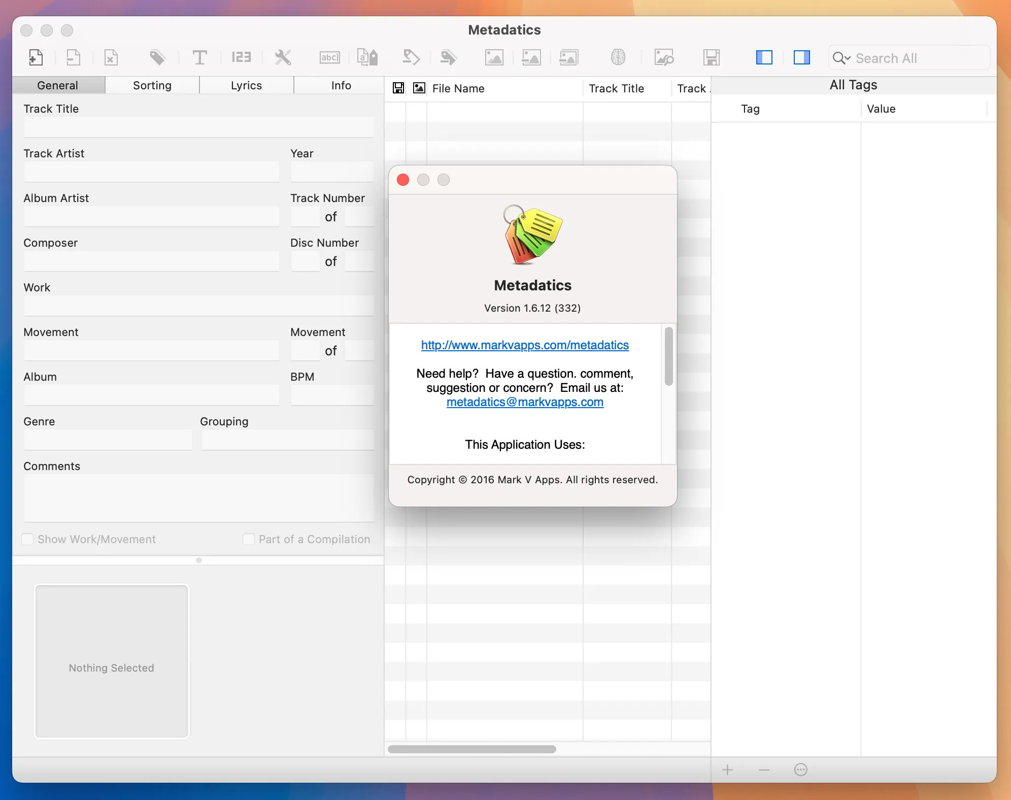This screenshot has width=1011, height=800.
Task: Click the image search magnifier icon
Action: tap(664, 57)
